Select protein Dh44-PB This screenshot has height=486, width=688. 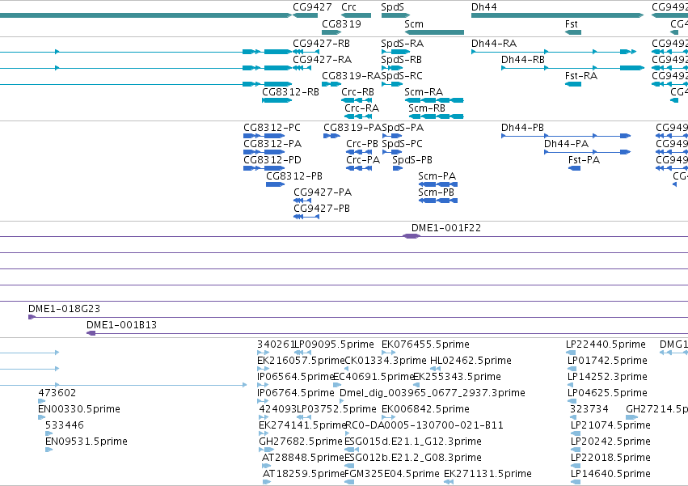(566, 136)
